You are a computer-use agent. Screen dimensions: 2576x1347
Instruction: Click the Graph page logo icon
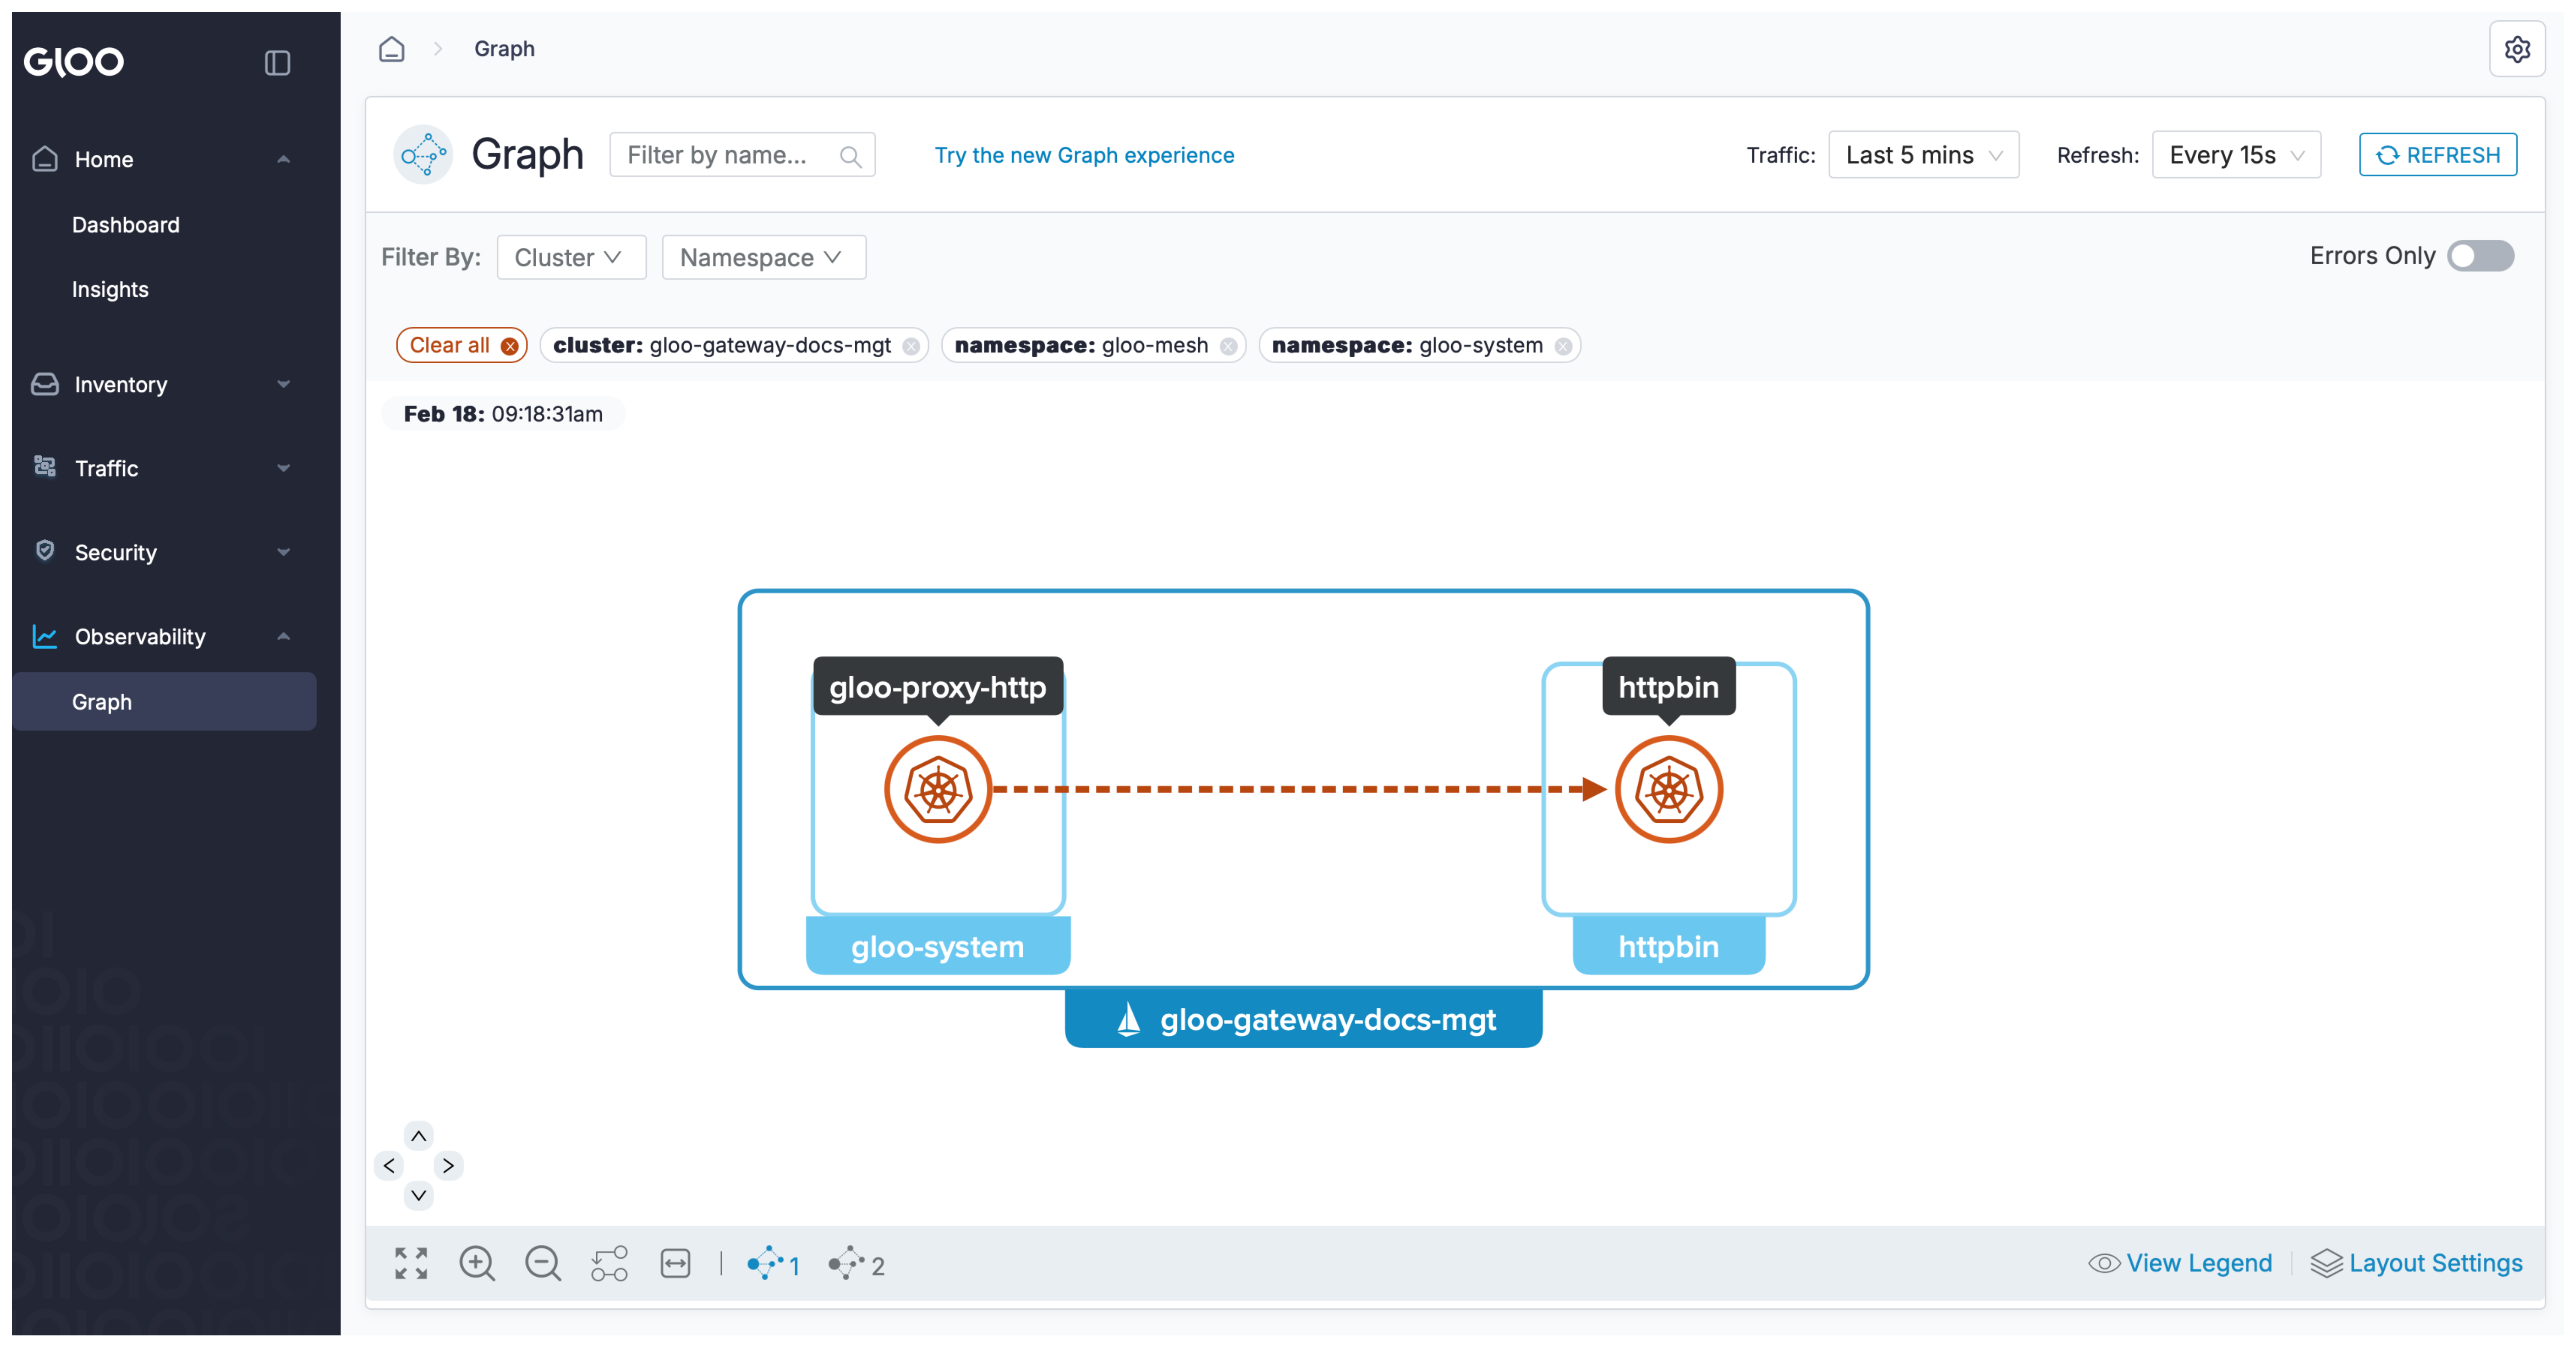click(x=423, y=155)
